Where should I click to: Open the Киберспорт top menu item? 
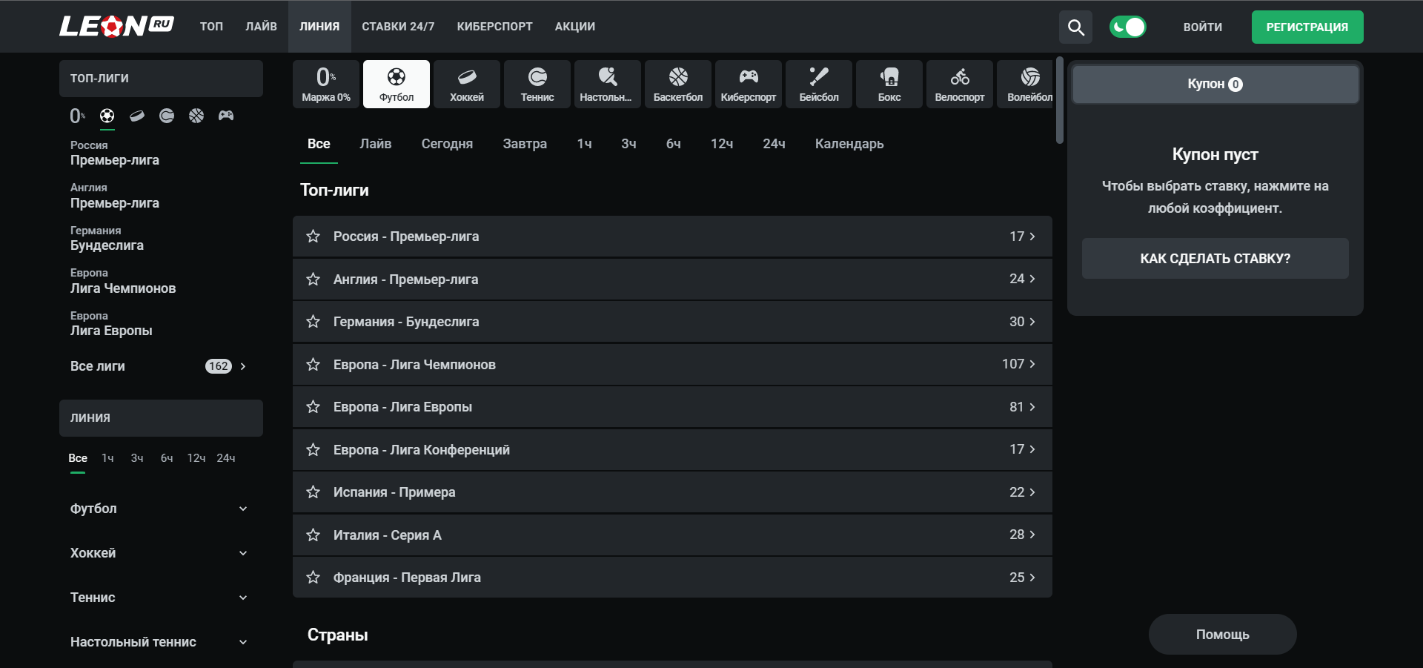click(x=494, y=27)
